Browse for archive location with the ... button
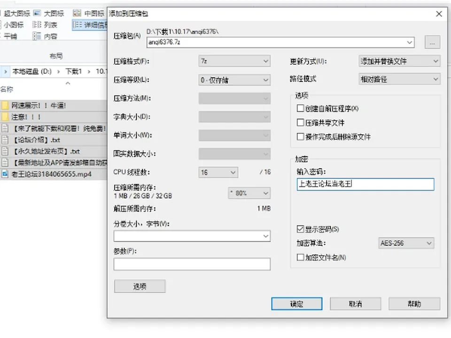The height and width of the screenshot is (338, 451). pyautogui.click(x=432, y=43)
